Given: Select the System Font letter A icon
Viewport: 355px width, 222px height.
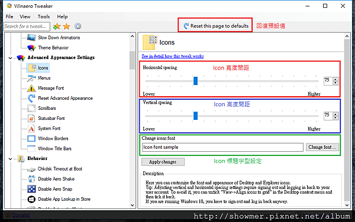Looking at the screenshot, I should pos(31,128).
